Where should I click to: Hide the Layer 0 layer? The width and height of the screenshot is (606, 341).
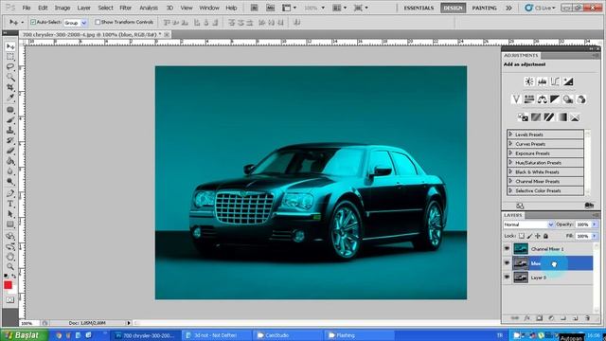point(508,278)
